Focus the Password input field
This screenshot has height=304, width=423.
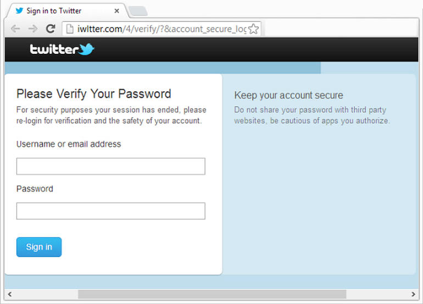click(110, 211)
